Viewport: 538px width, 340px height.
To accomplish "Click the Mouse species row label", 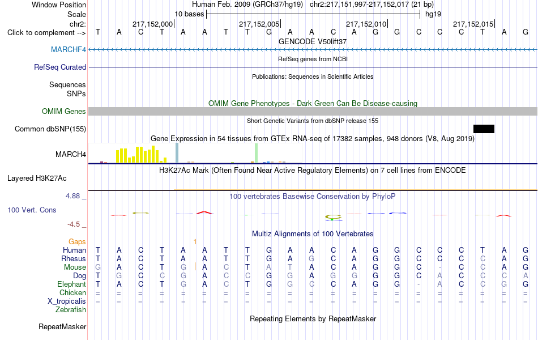I will 75,267.
